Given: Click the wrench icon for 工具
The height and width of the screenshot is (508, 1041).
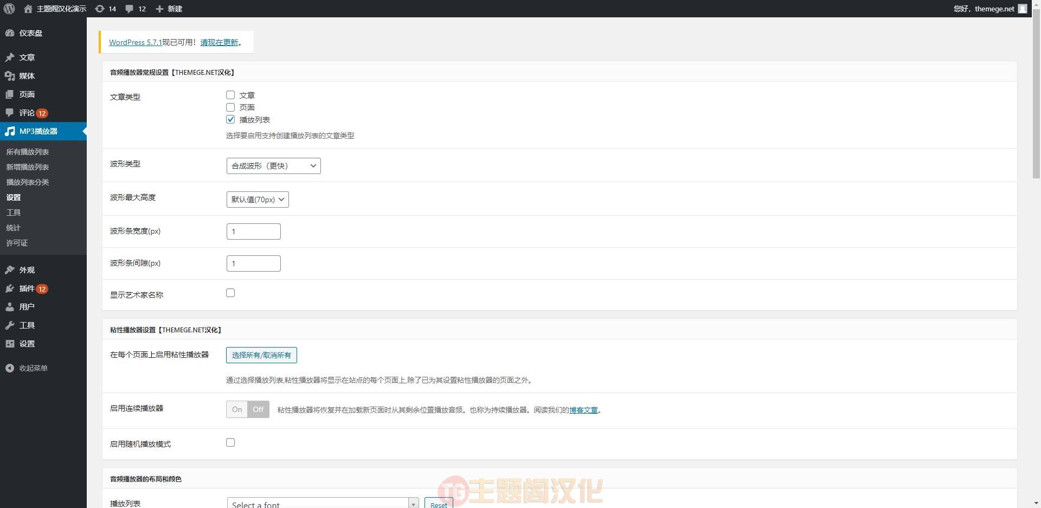Looking at the screenshot, I should pyautogui.click(x=10, y=325).
